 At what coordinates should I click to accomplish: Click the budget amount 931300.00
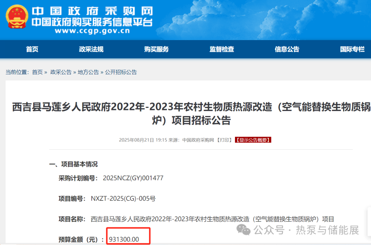(124, 240)
